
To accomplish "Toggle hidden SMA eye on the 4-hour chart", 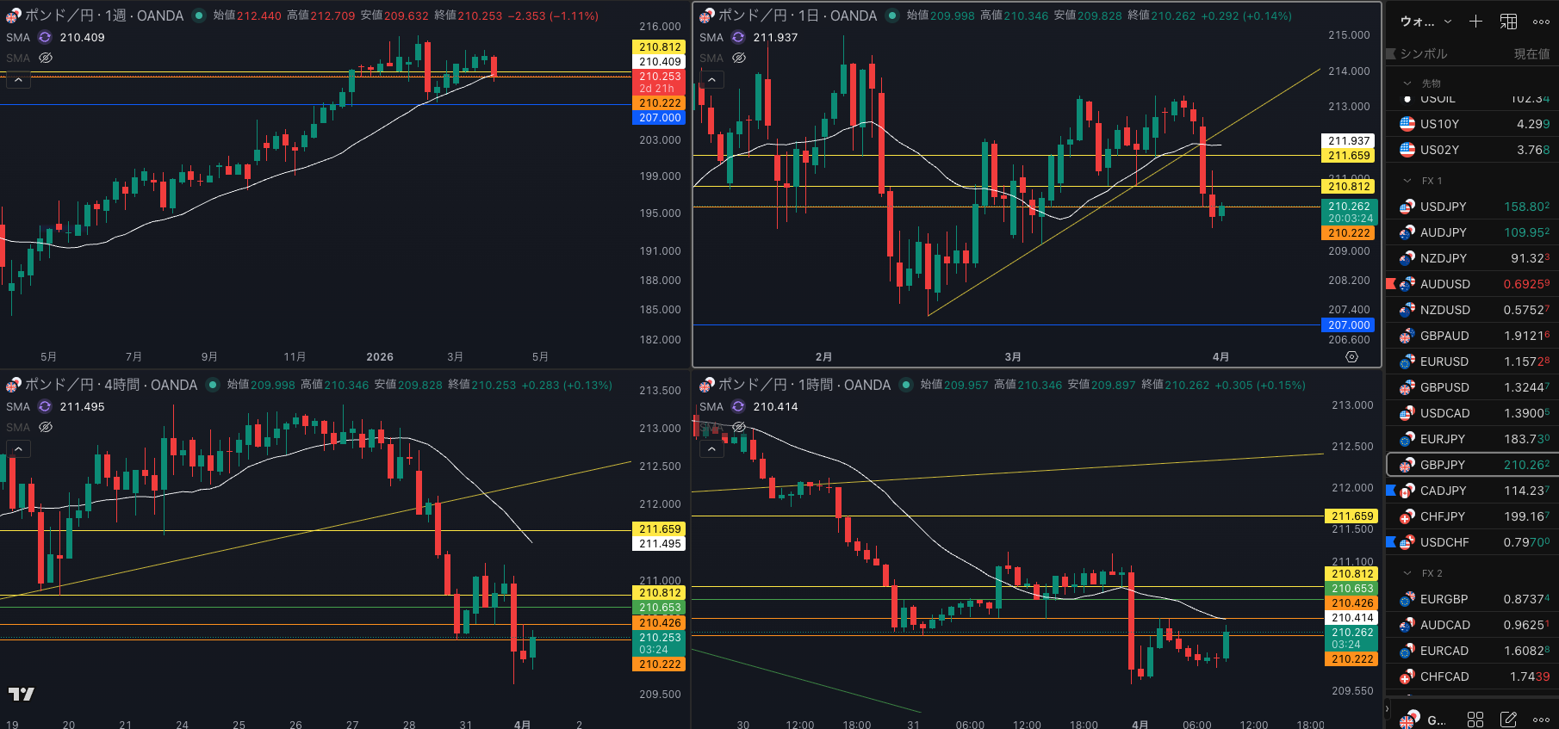I will tap(46, 427).
